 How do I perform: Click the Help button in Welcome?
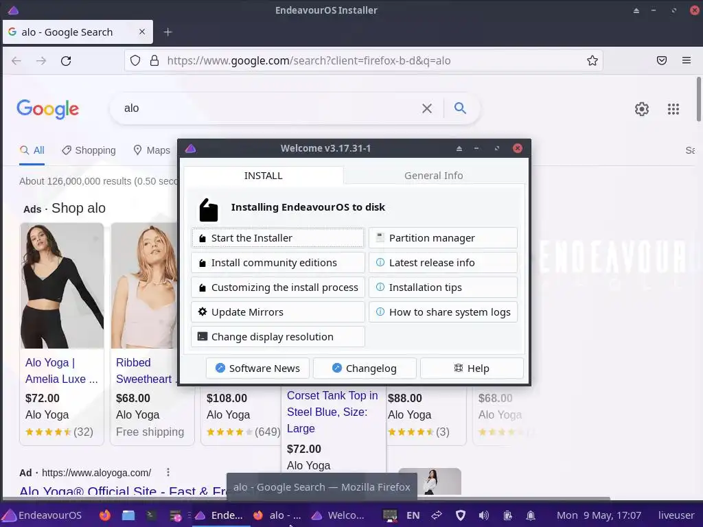point(472,368)
